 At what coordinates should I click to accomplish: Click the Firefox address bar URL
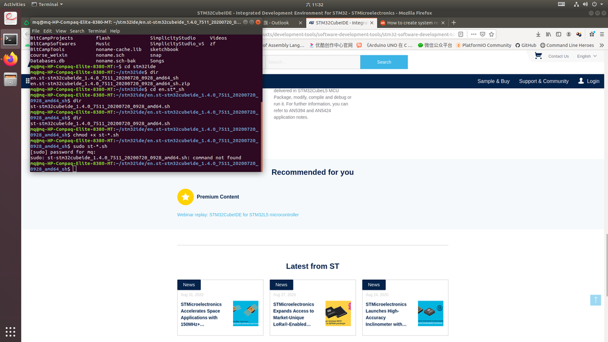pyautogui.click(x=358, y=34)
